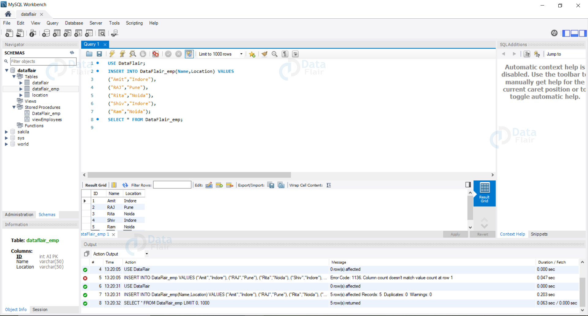Toggle invisible characters pilcrow icon
This screenshot has height=316, width=588.
pyautogui.click(x=285, y=54)
